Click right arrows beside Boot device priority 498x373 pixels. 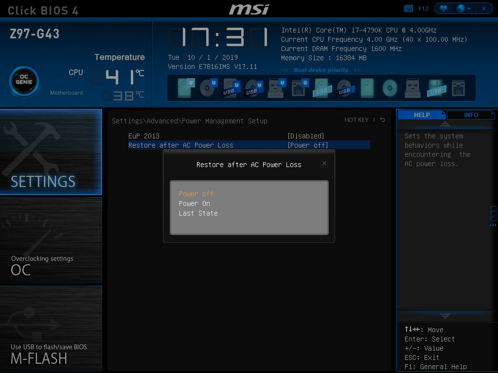pyautogui.click(x=357, y=70)
